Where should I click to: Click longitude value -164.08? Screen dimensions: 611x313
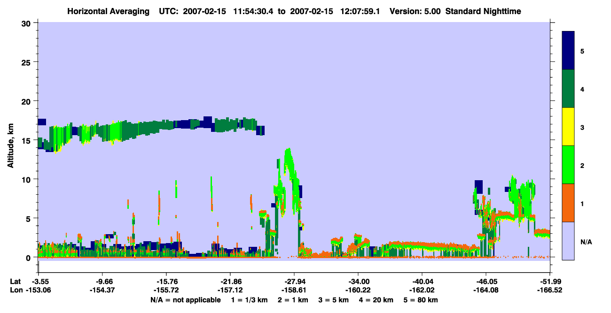(486, 290)
